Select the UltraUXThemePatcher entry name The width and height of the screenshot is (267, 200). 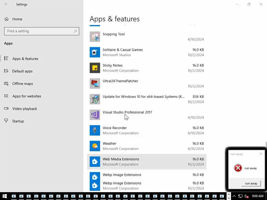(120, 81)
